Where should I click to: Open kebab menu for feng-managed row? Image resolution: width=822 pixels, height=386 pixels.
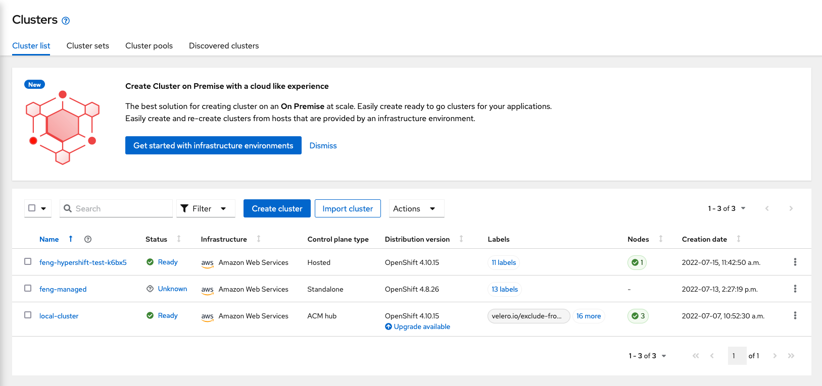(795, 289)
